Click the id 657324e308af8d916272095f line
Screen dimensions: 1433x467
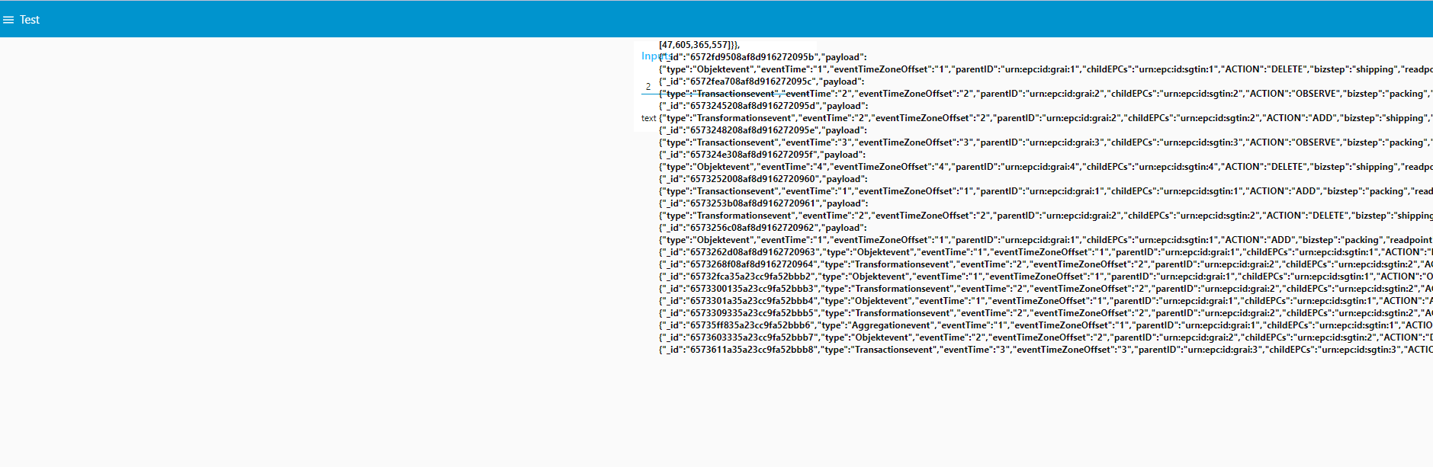point(761,155)
